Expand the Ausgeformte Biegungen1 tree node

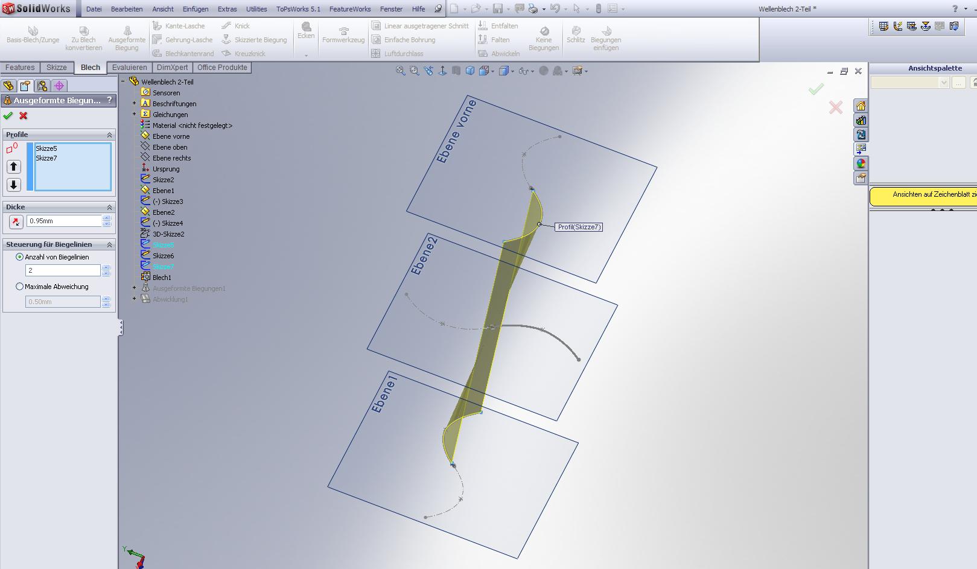[x=135, y=288]
